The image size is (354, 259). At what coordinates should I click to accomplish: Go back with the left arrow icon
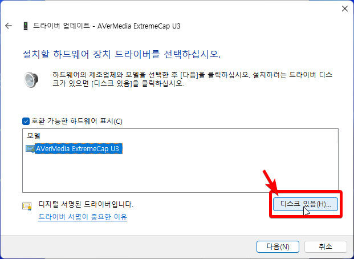(9, 26)
